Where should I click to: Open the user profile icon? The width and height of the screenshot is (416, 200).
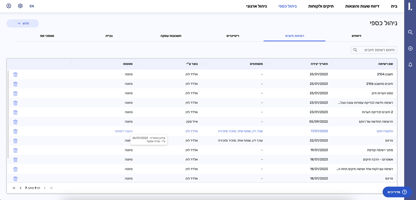tap(9, 6)
